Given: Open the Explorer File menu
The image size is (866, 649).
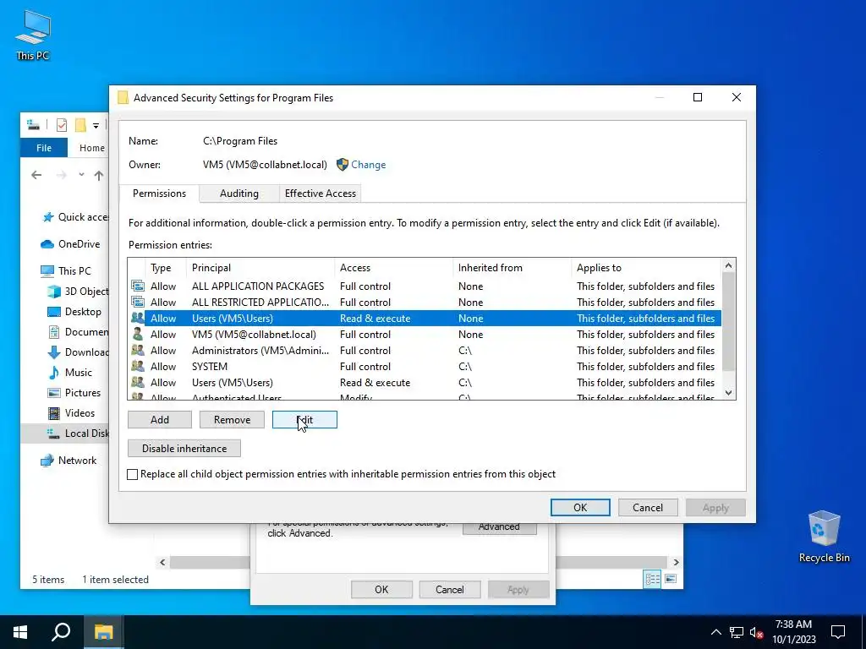Looking at the screenshot, I should coord(44,148).
